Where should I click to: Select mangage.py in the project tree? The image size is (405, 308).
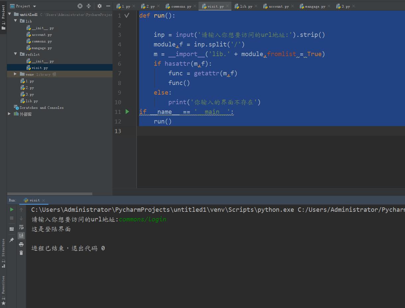point(41,48)
